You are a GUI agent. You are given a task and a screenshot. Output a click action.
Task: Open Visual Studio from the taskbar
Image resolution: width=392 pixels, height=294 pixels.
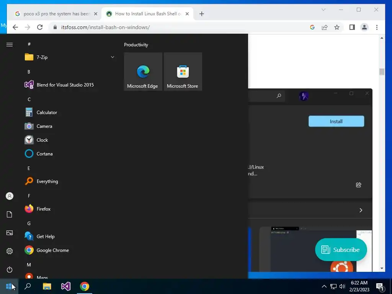pyautogui.click(x=66, y=286)
